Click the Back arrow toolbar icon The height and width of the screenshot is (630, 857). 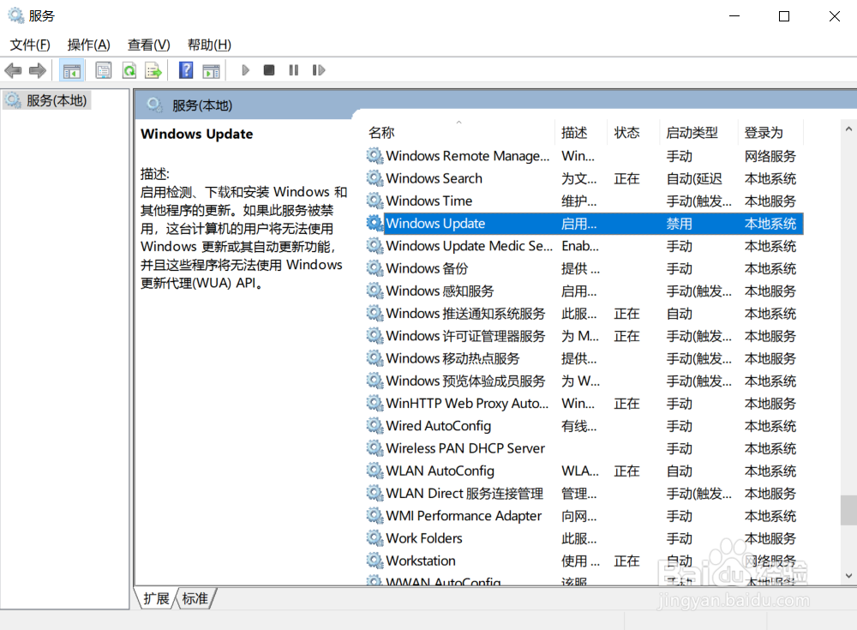tap(13, 70)
